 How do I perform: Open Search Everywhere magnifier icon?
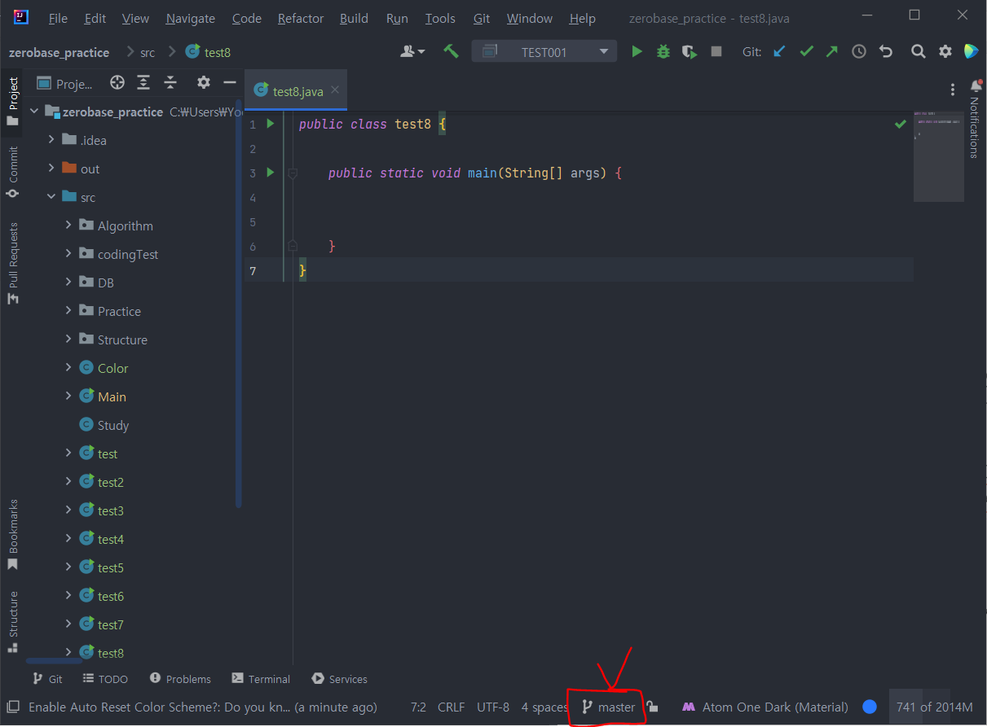(x=918, y=50)
